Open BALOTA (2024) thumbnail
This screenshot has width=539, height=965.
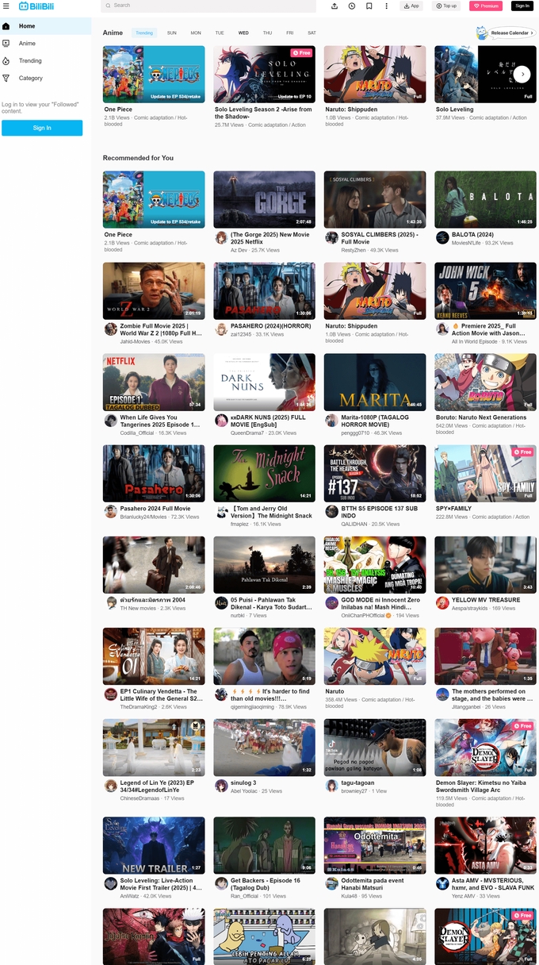(485, 199)
